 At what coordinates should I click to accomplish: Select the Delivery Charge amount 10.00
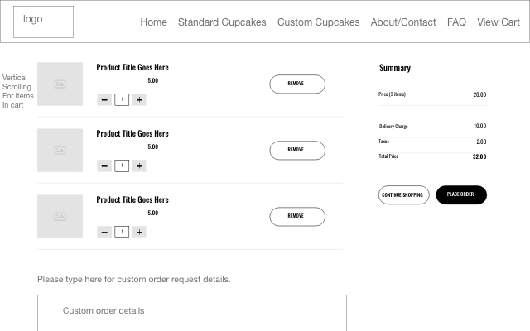tap(479, 126)
